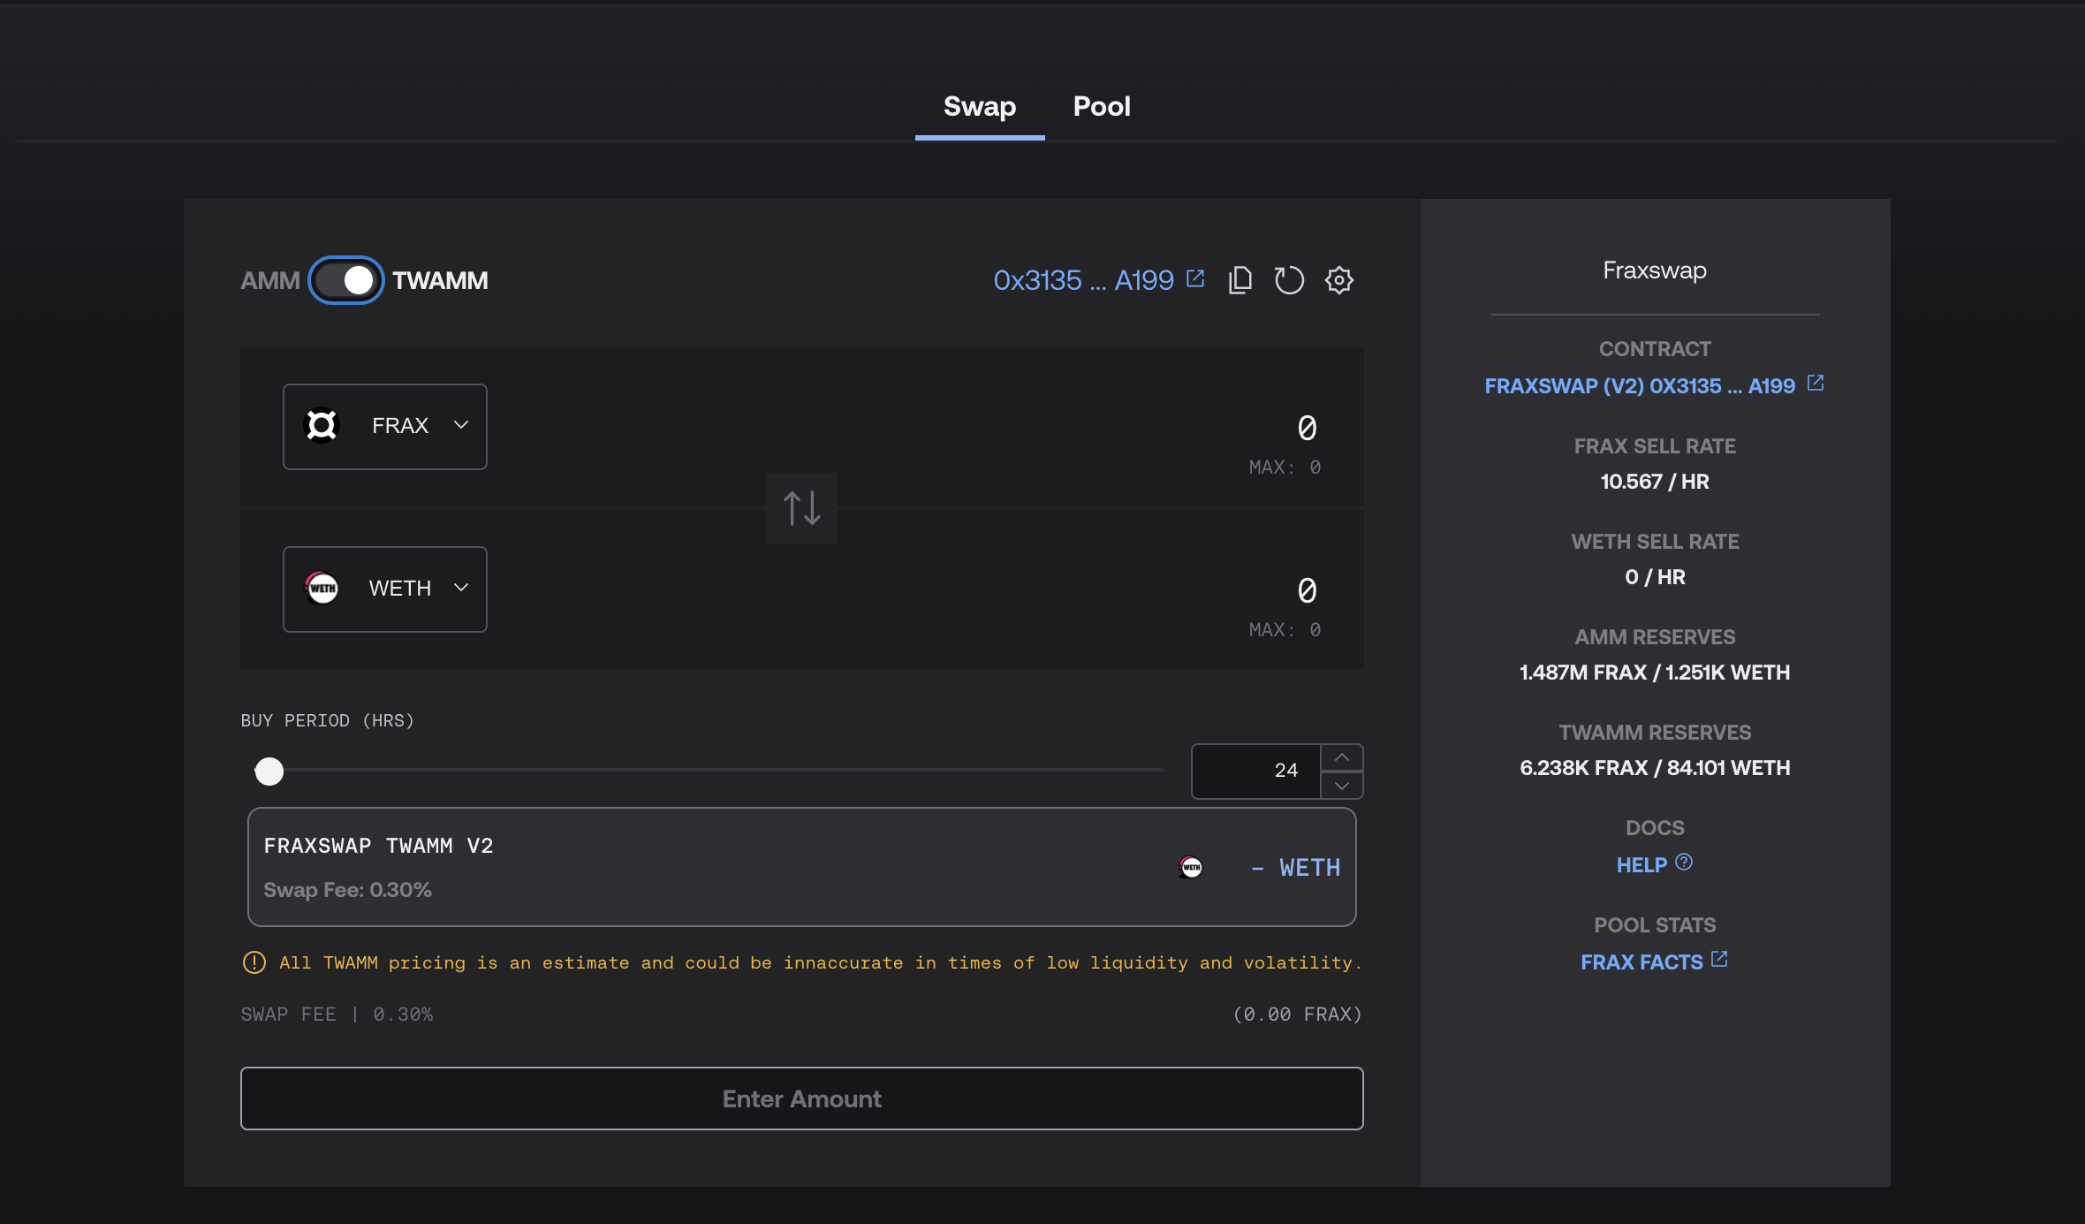This screenshot has height=1224, width=2085.
Task: Open swap settings gear icon
Action: pos(1339,280)
